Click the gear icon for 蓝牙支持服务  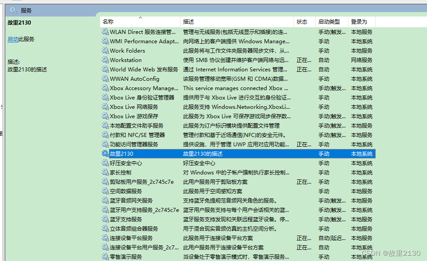pos(105,220)
